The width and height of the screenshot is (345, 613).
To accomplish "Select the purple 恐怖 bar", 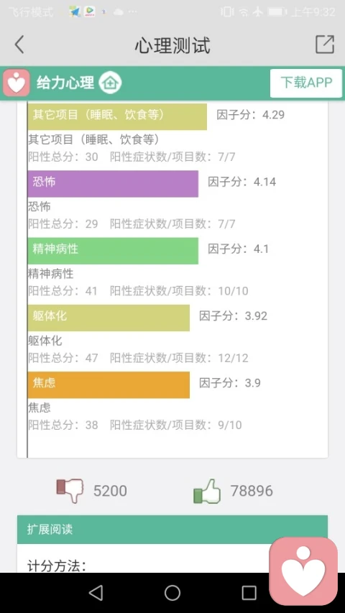I will pyautogui.click(x=113, y=183).
